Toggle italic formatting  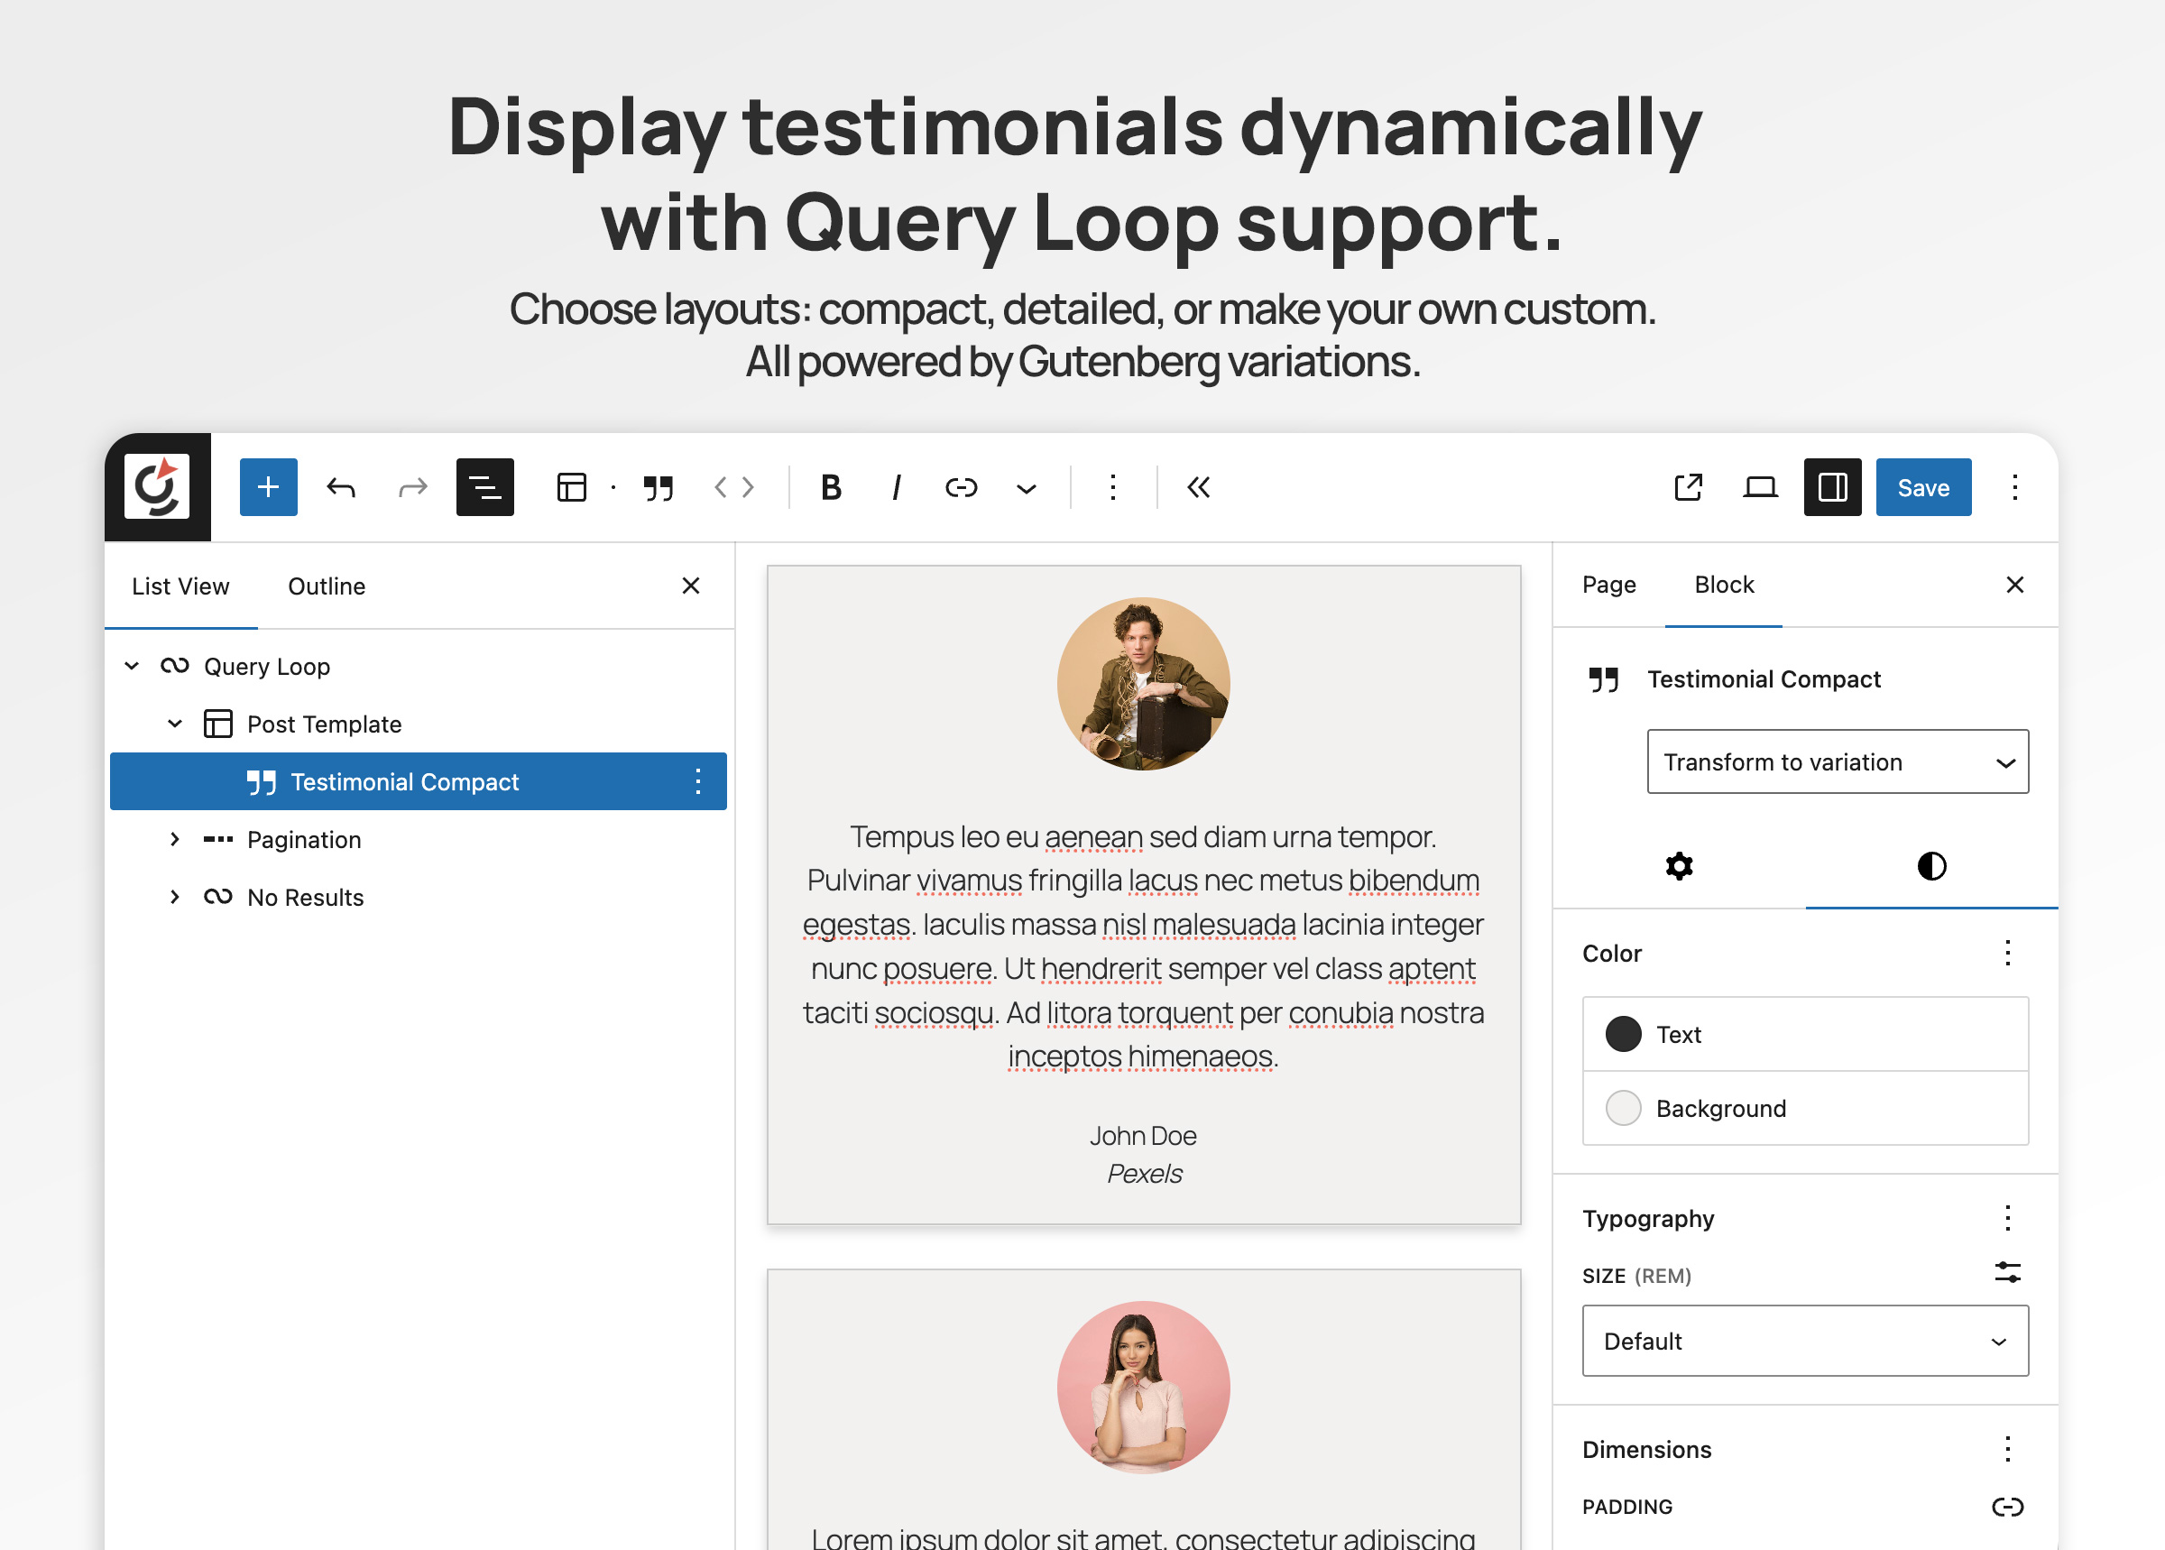[x=895, y=488]
